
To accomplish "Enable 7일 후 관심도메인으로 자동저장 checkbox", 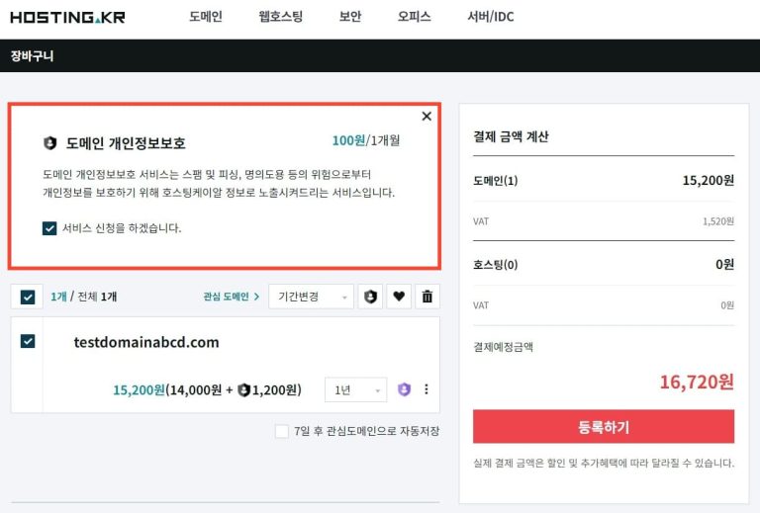I will click(x=282, y=431).
